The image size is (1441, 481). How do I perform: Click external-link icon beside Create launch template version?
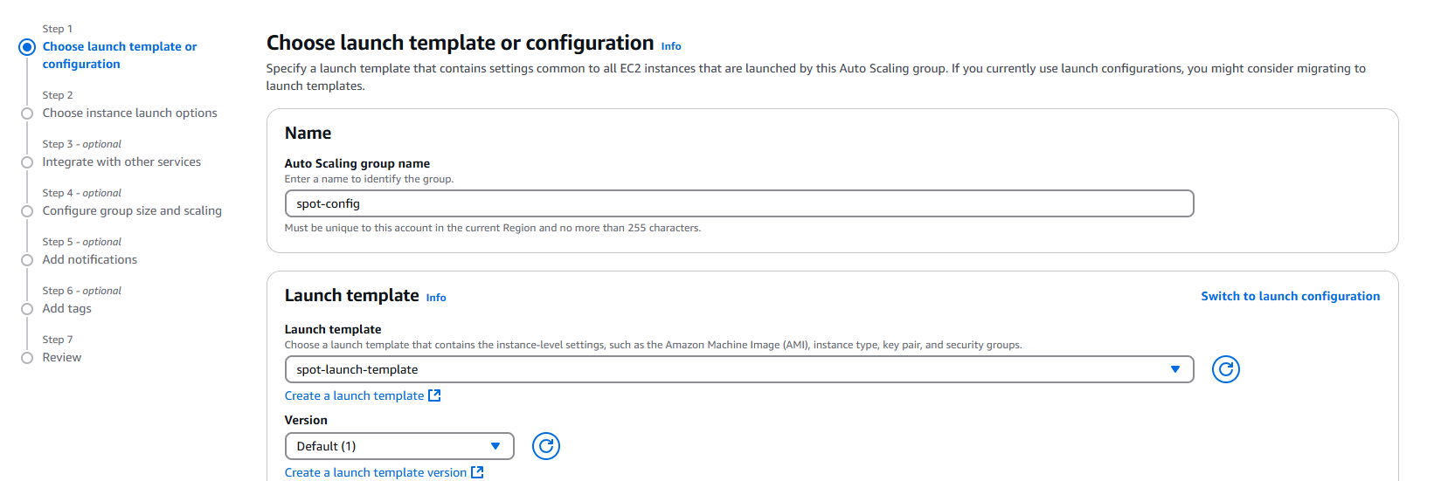tap(477, 472)
